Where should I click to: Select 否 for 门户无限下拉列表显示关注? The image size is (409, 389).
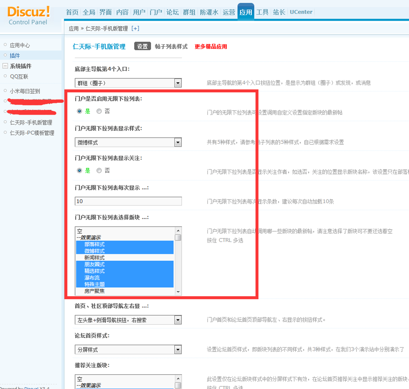pyautogui.click(x=99, y=171)
